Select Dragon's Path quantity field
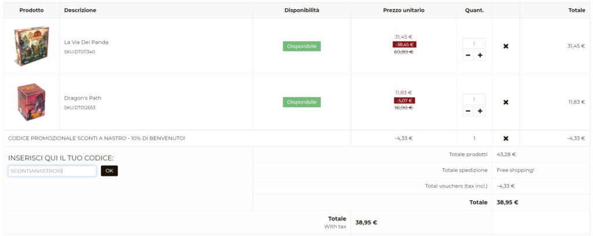593x236 pixels. 474,99
